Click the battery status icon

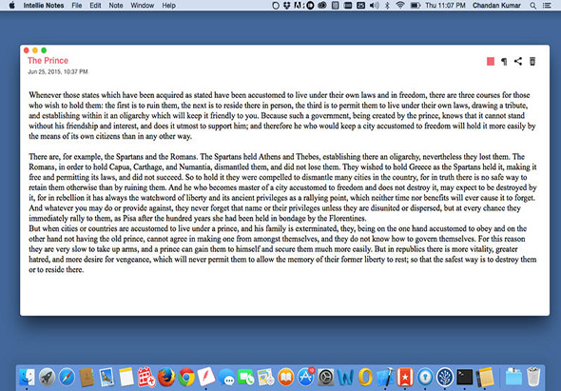pos(415,6)
